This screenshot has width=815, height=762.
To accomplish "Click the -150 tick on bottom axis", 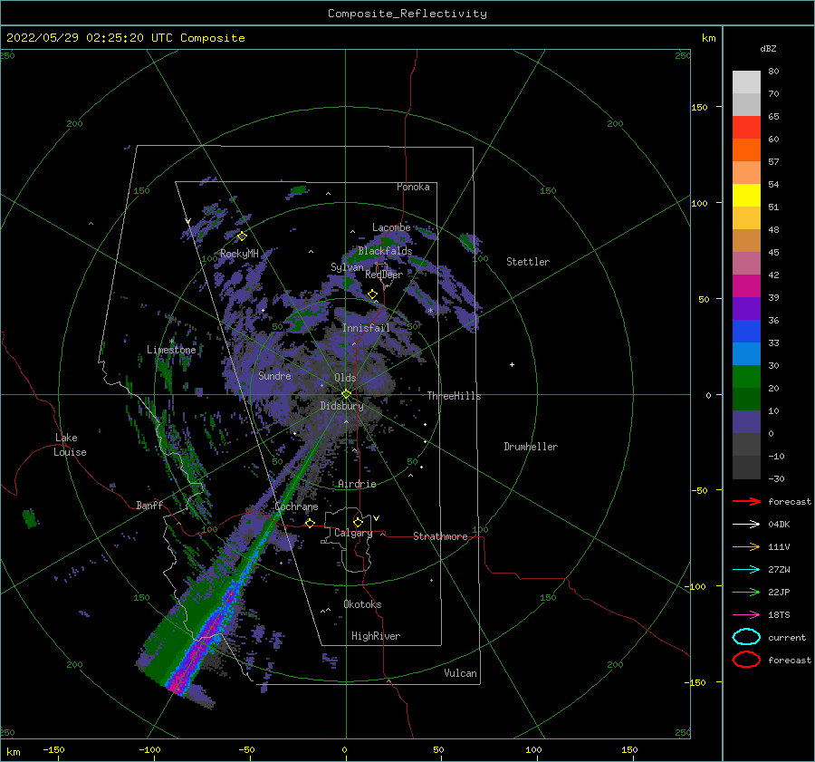I will pyautogui.click(x=53, y=749).
